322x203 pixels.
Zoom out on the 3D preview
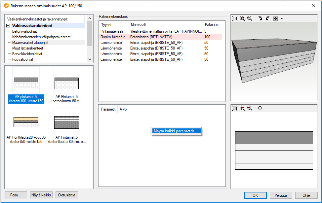point(250,19)
